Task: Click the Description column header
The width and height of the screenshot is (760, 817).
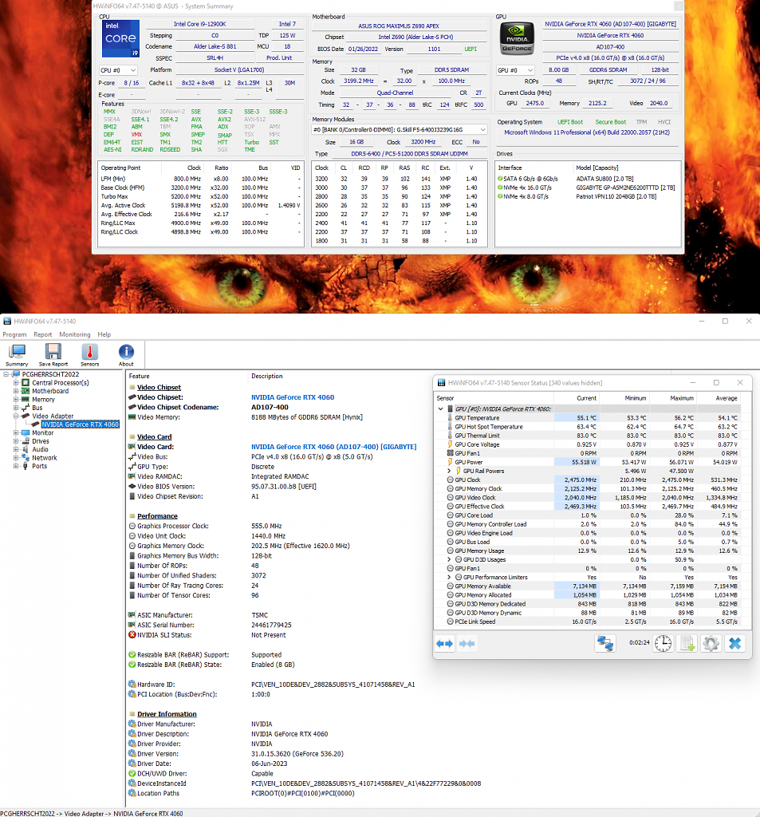Action: 266,377
